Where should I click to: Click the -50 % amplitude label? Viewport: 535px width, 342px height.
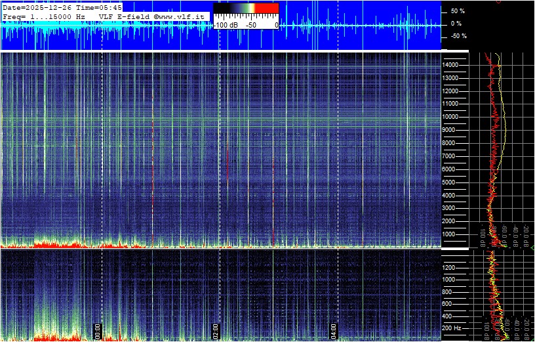pos(458,36)
